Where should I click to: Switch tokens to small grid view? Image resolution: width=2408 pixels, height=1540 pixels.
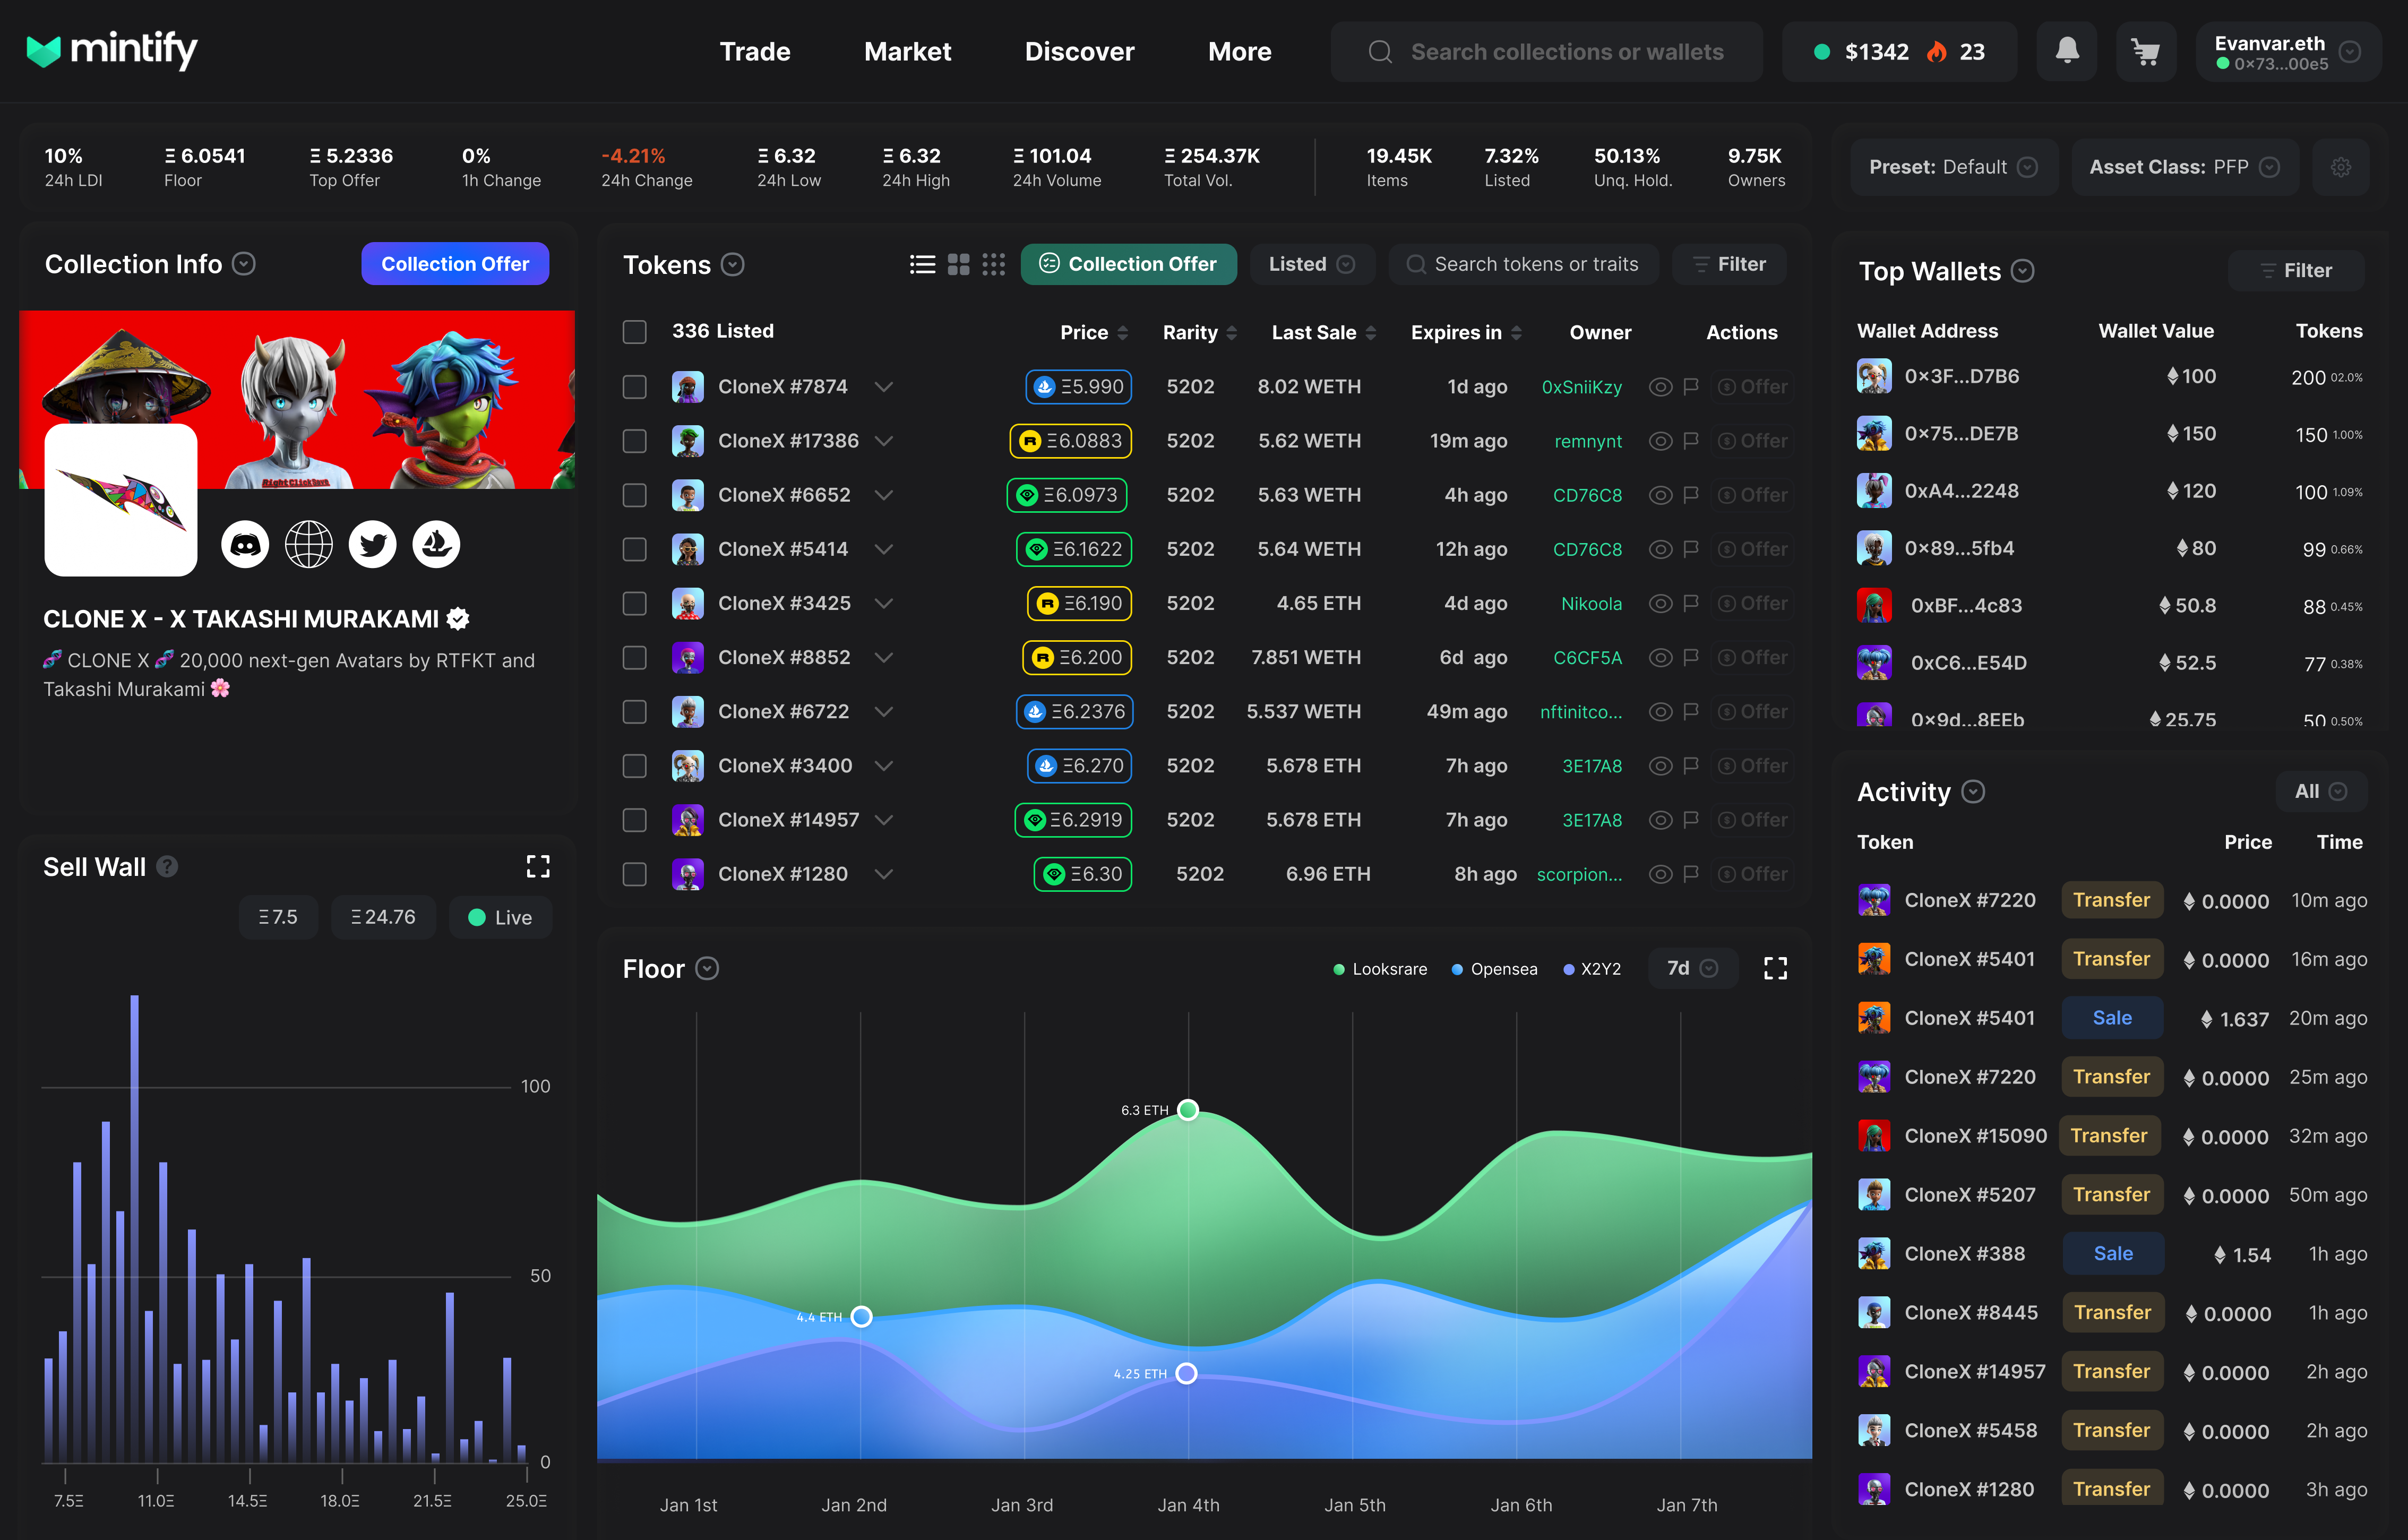[993, 264]
